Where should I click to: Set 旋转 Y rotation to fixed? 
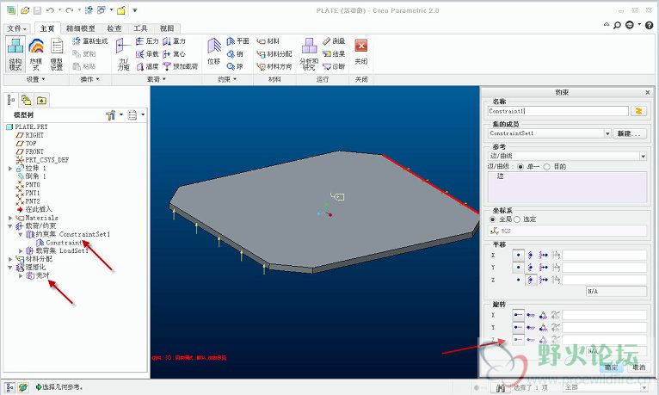click(531, 327)
